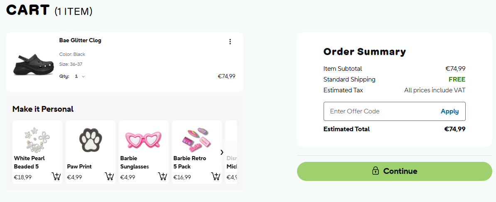This screenshot has width=496, height=202.
Task: Open the three-dot options menu for Bae Glitter Clog
Action: coord(230,42)
